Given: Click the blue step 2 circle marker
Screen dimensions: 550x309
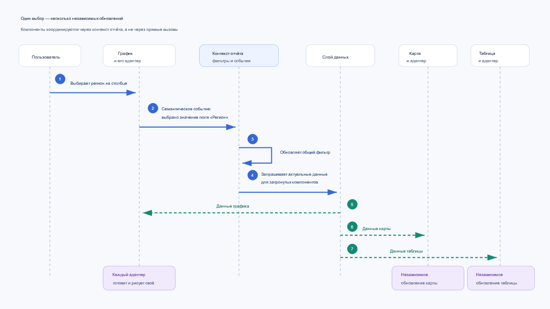Looking at the screenshot, I should click(x=152, y=108).
